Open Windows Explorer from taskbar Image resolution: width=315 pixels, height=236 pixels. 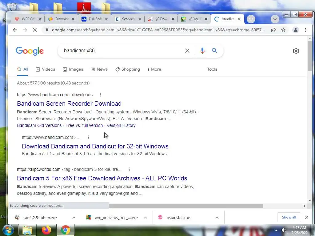pos(27,230)
